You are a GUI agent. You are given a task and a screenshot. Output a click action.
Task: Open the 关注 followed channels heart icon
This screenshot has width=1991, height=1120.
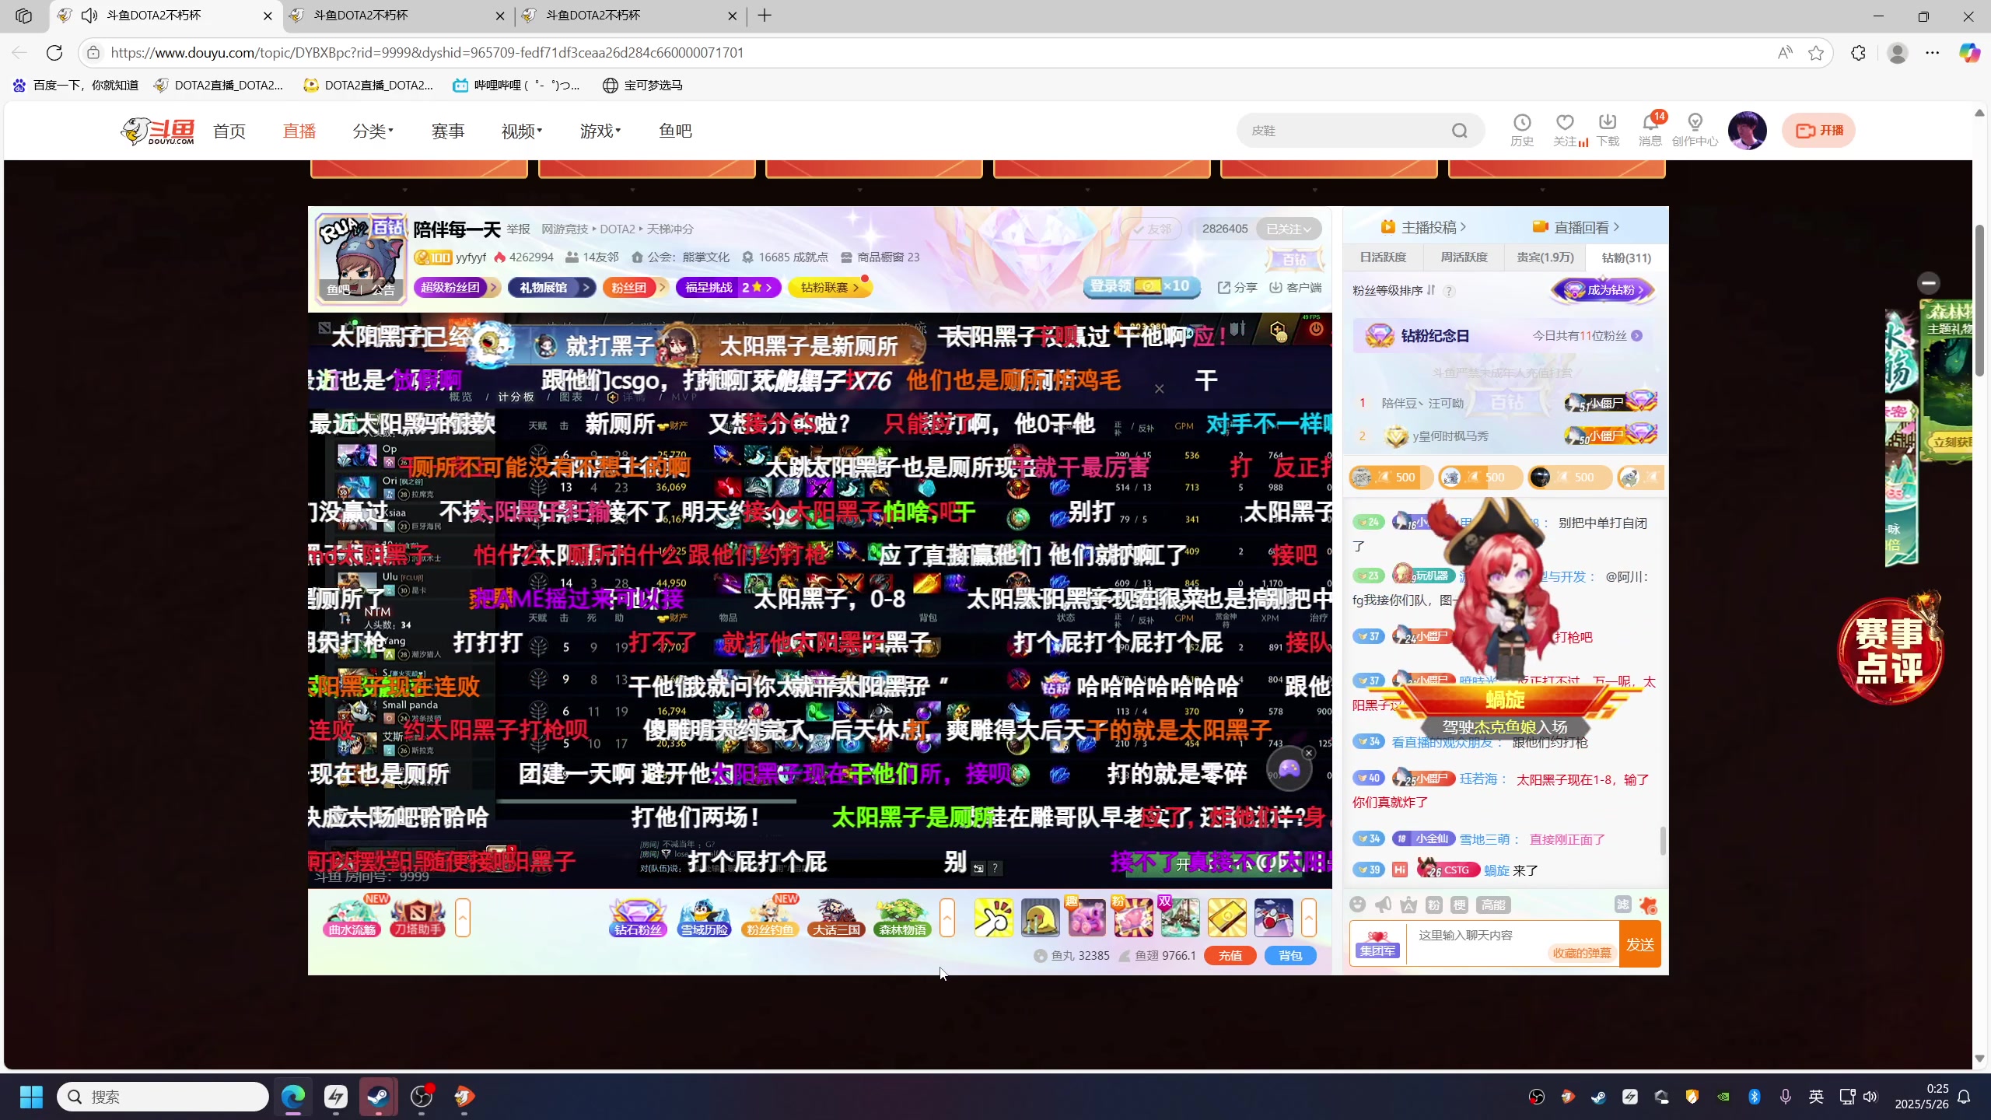pos(1565,130)
